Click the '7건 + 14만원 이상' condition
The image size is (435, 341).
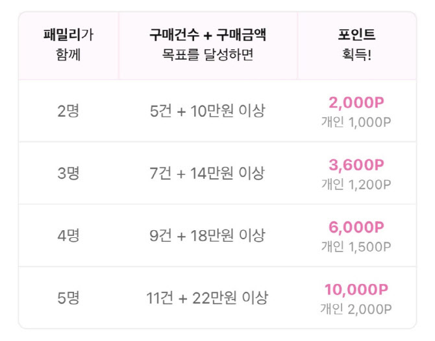click(x=208, y=173)
